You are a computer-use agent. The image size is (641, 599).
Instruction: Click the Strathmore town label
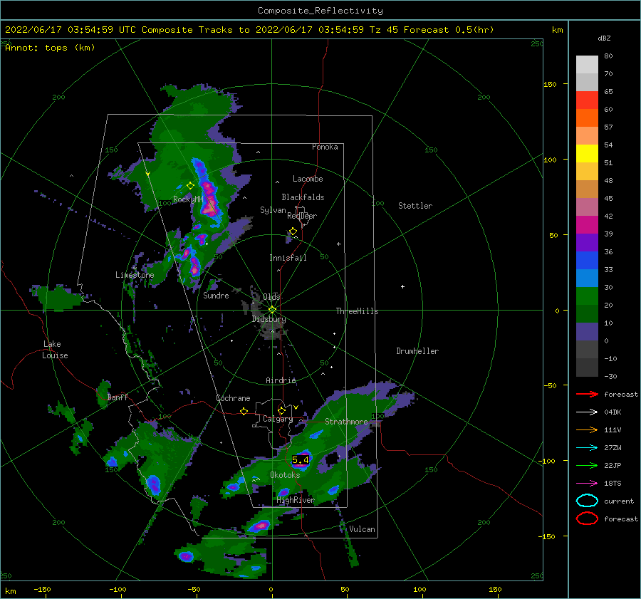pos(346,422)
